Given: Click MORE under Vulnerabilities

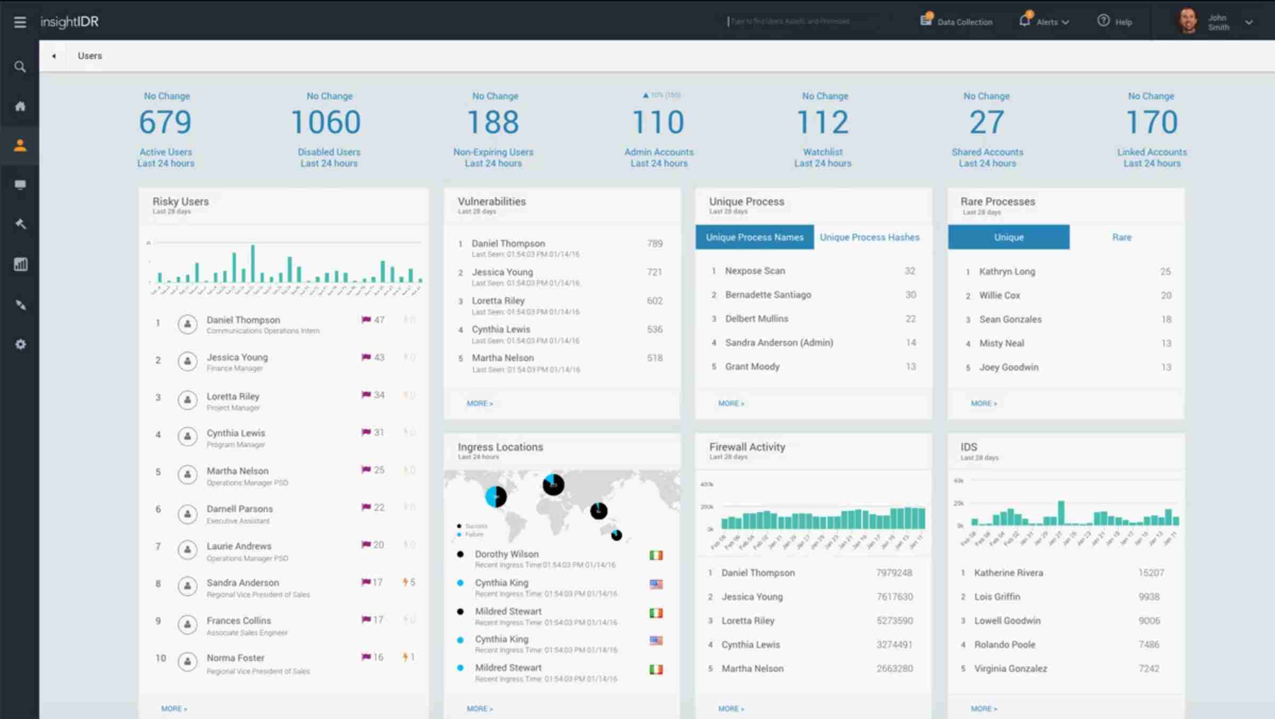Looking at the screenshot, I should pos(479,403).
